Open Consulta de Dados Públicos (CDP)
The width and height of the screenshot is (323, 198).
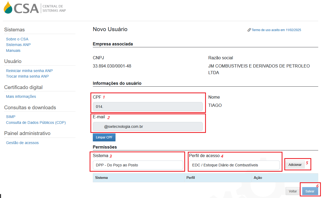36,123
